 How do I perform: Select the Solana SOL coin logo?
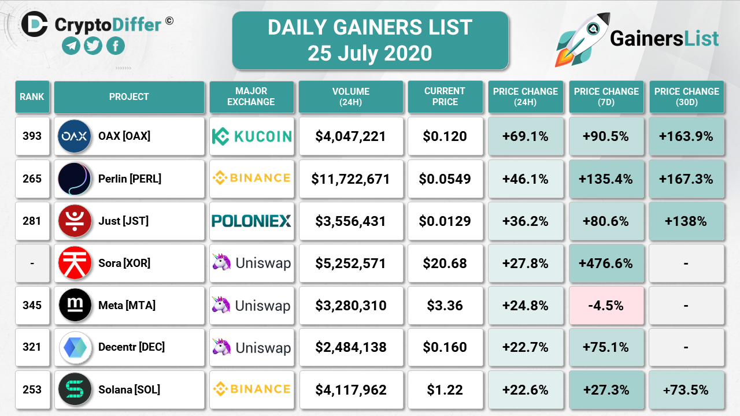pos(75,389)
